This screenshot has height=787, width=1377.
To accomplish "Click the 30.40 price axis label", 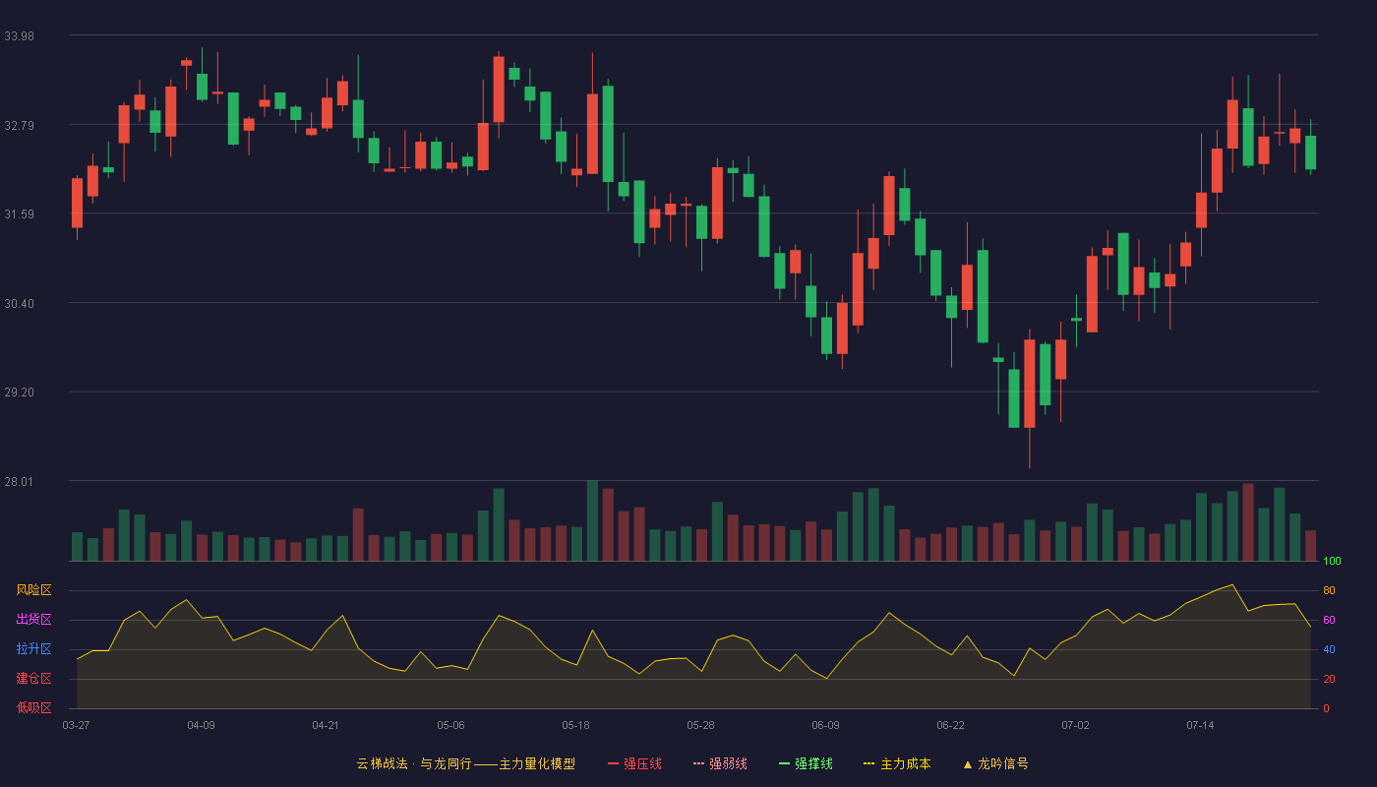I will click(19, 303).
